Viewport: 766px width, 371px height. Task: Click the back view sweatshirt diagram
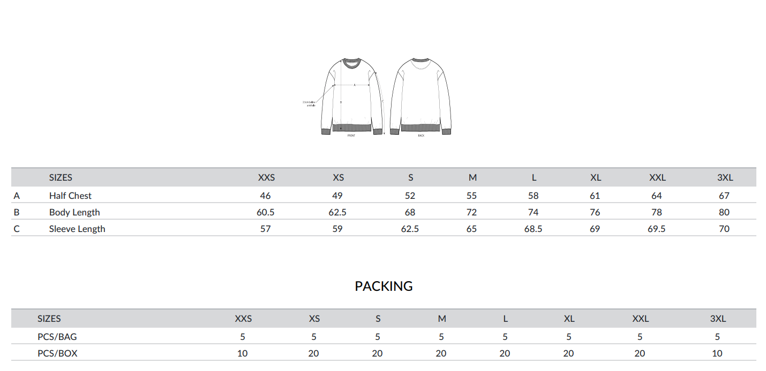tap(420, 96)
